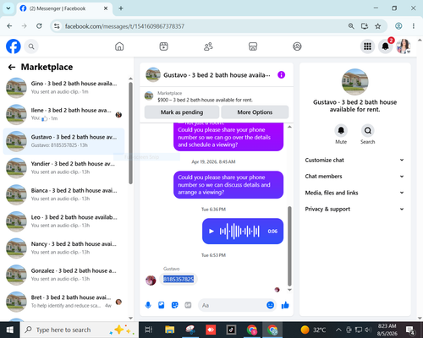Click the audio clip waveform

pos(239,232)
